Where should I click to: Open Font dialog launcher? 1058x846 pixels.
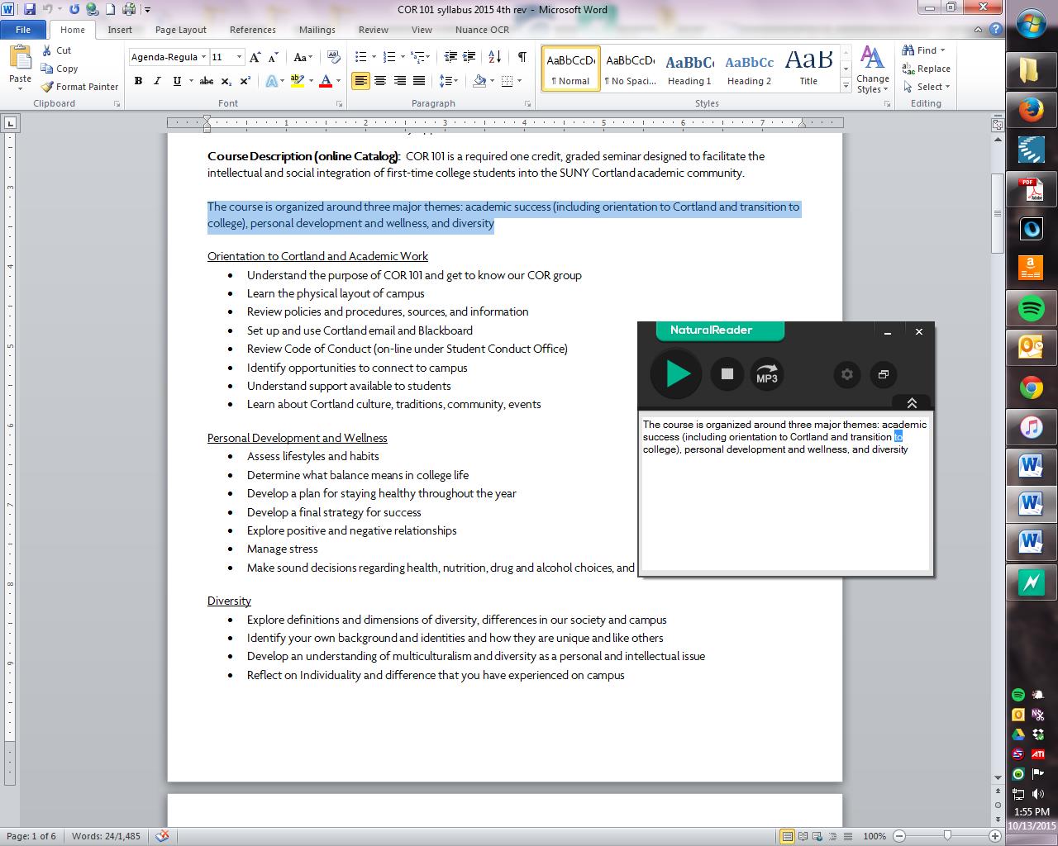(340, 104)
